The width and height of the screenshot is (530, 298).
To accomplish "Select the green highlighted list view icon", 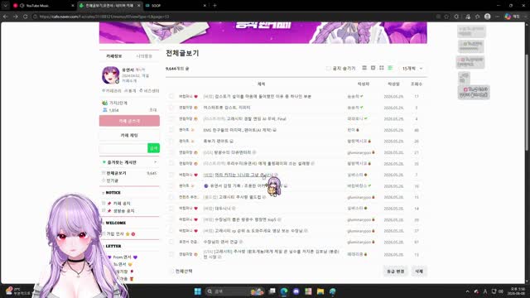I will [x=390, y=68].
